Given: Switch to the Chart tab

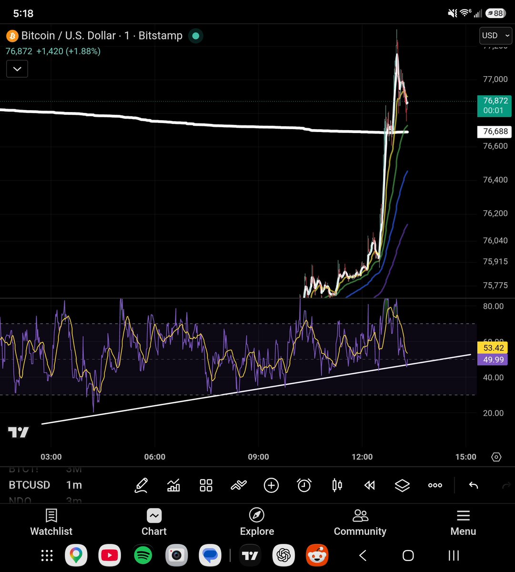Looking at the screenshot, I should [154, 522].
